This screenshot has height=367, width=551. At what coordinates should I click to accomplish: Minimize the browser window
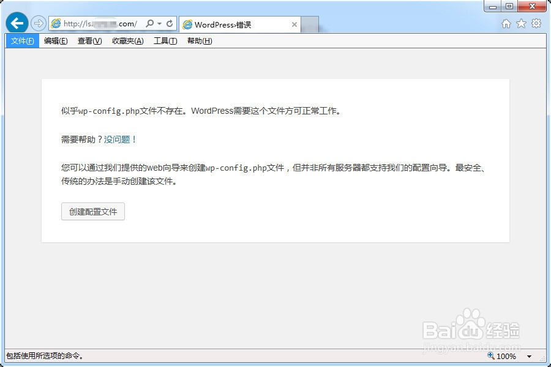[x=493, y=6]
